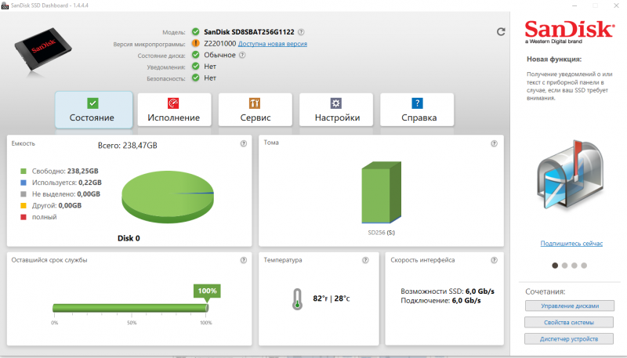Click the Диспетчер устройств button
Screen dimensions: 627x358
(569, 339)
